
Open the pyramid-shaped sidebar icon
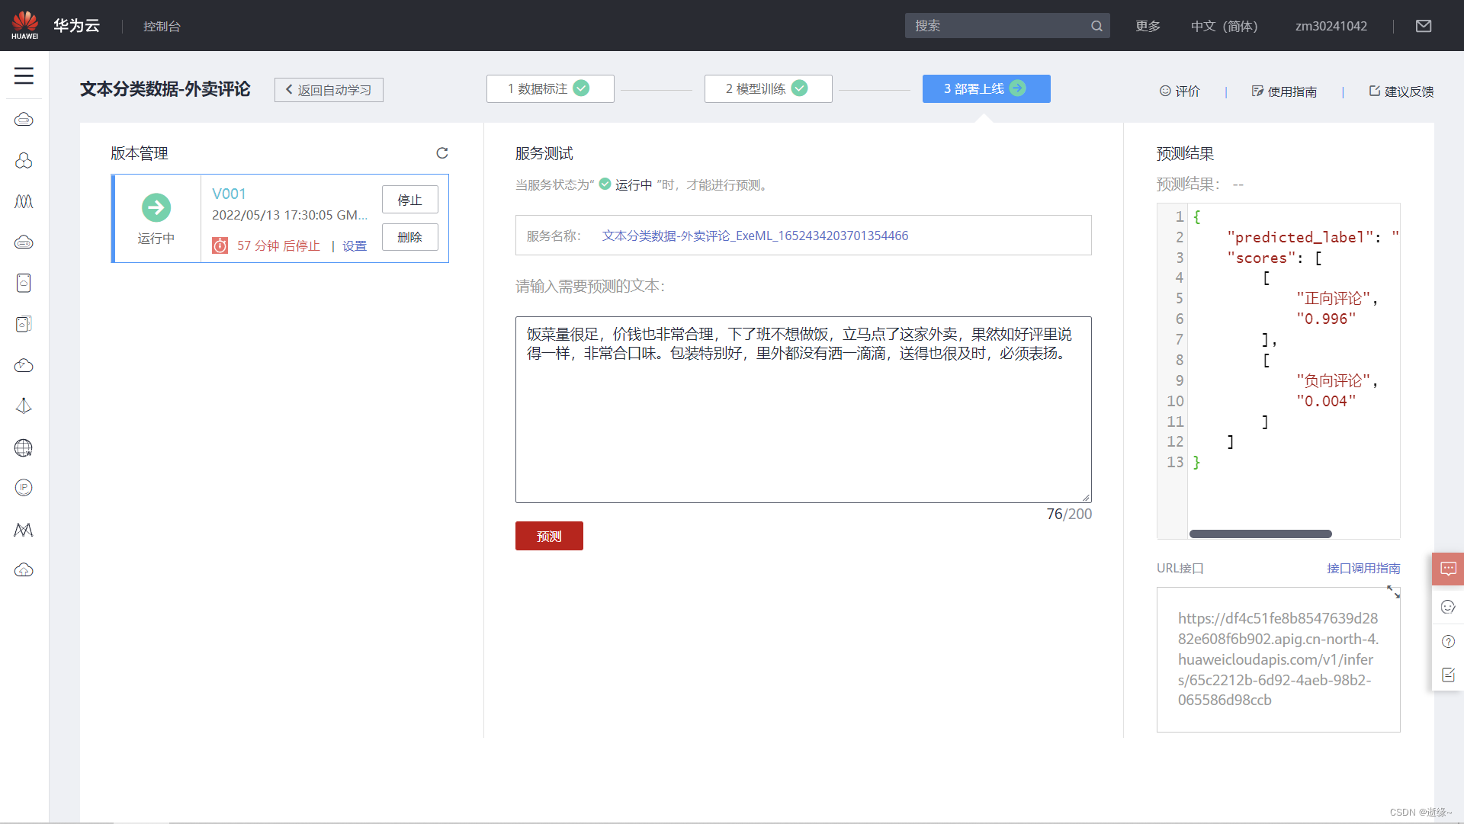point(24,406)
